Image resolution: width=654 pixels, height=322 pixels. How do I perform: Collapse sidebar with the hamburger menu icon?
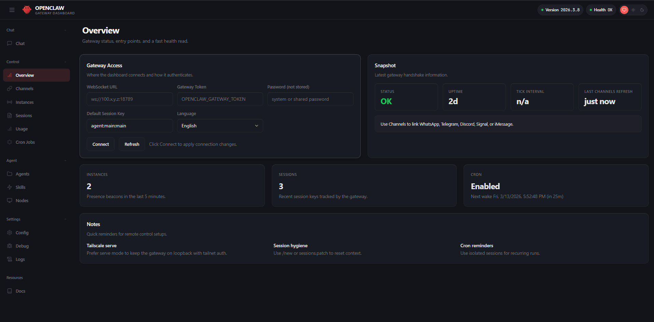tap(12, 10)
